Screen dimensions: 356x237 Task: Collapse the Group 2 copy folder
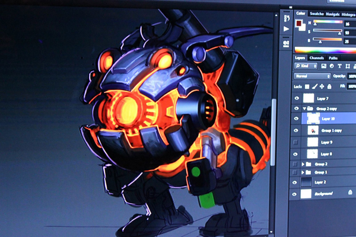(x=304, y=108)
